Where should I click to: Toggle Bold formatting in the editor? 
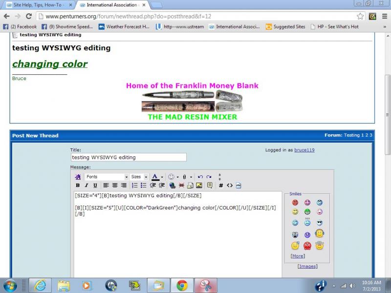[x=78, y=186]
